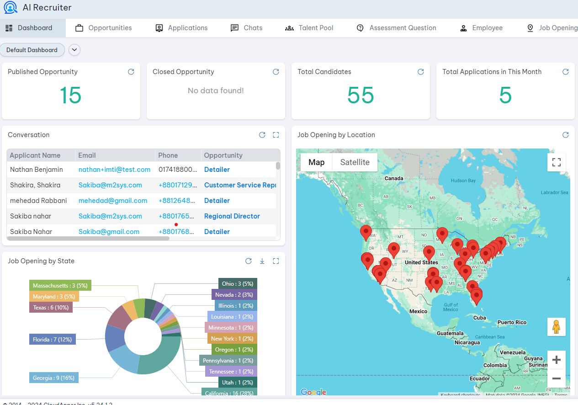
Task: Expand the dashboard selector chevron
Action: point(74,50)
